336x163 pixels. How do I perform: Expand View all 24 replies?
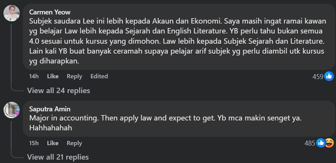coord(59,91)
